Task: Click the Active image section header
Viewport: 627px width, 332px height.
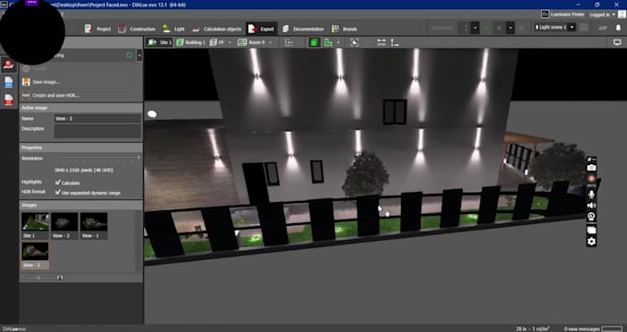Action: 81,108
